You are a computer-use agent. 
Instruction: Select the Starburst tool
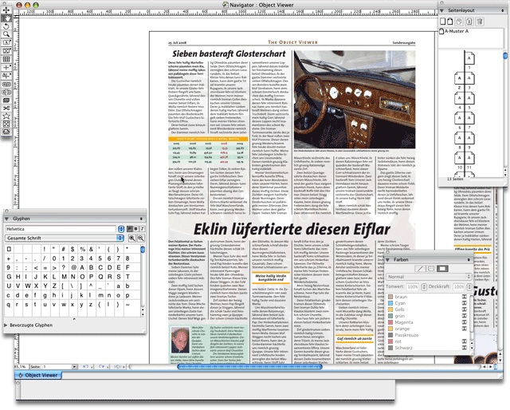tap(6, 116)
